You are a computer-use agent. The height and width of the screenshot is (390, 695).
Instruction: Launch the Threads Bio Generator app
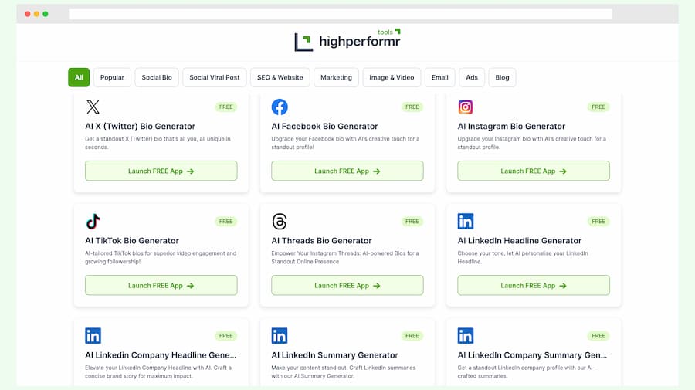347,286
